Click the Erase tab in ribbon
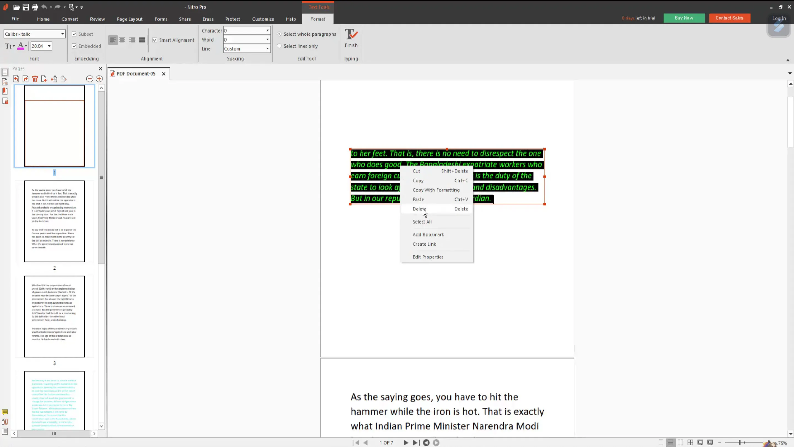Image resolution: width=794 pixels, height=447 pixels. [x=208, y=19]
